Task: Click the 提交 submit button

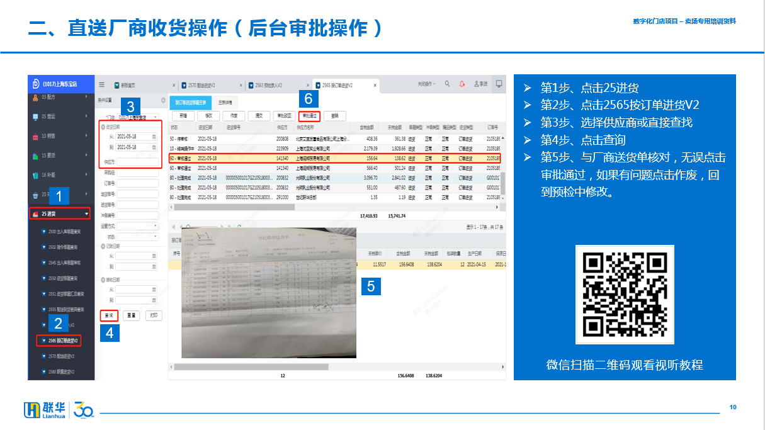Action: pos(259,116)
